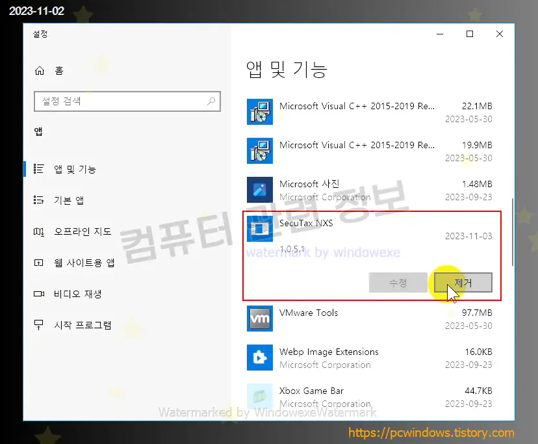The width and height of the screenshot is (538, 444).
Task: Click VMware Tools size 97.7MB
Action: coord(477,313)
